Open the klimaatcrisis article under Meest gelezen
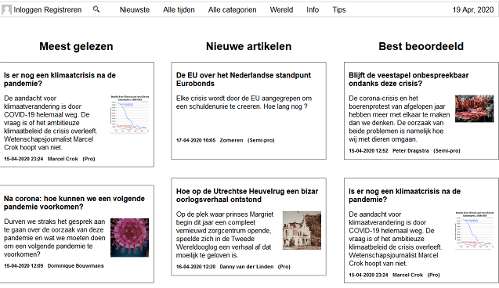Viewport: 499px width, 288px height. [x=60, y=80]
